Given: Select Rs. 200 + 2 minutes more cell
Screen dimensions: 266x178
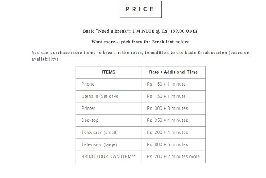Looking at the screenshot, I should (x=173, y=157).
